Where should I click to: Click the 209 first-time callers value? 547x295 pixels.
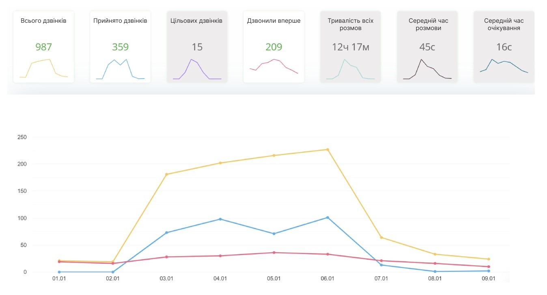pos(273,47)
